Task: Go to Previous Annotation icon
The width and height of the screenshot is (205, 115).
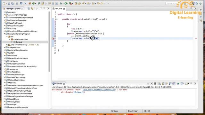Action: tap(93, 4)
